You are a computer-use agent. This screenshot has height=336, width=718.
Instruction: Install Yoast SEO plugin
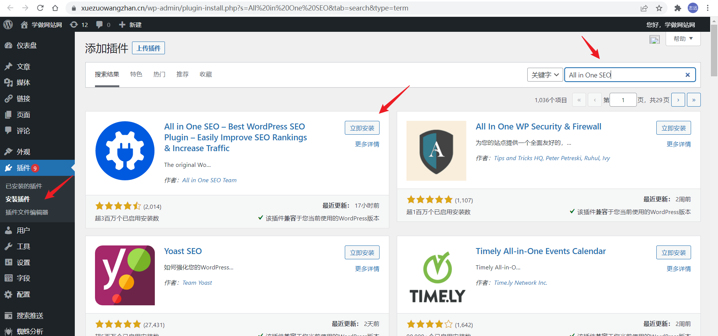click(x=362, y=253)
